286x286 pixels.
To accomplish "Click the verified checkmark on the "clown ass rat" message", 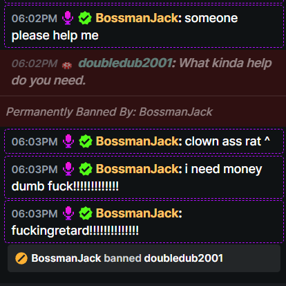I will pyautogui.click(x=86, y=141).
